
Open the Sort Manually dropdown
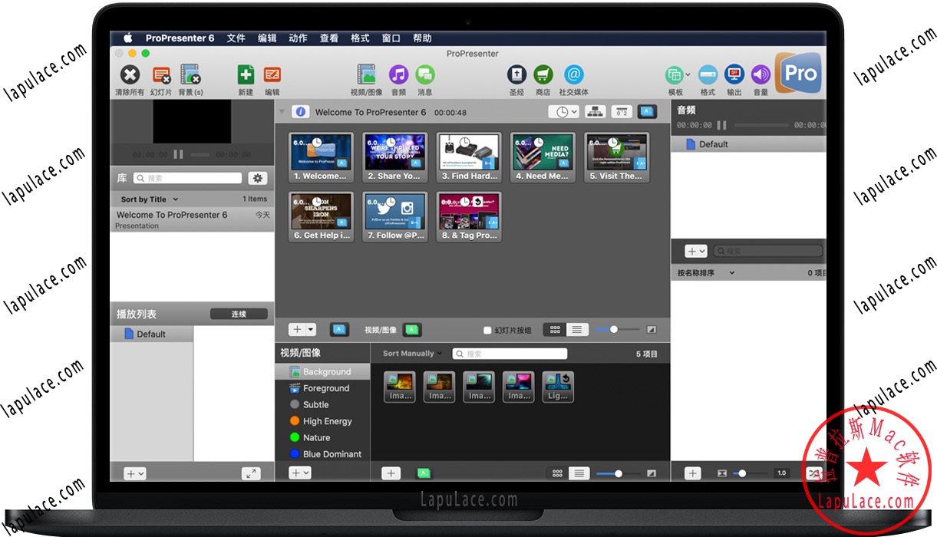[x=412, y=354]
